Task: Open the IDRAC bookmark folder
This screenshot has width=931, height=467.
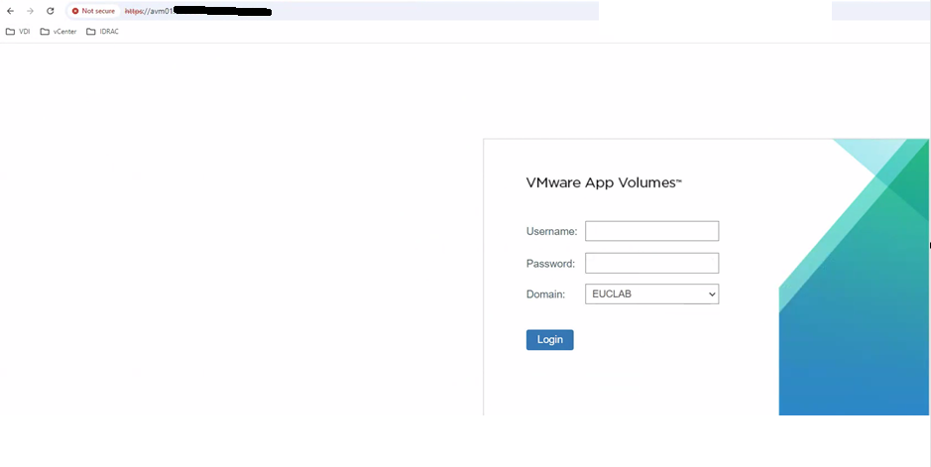Action: [103, 32]
